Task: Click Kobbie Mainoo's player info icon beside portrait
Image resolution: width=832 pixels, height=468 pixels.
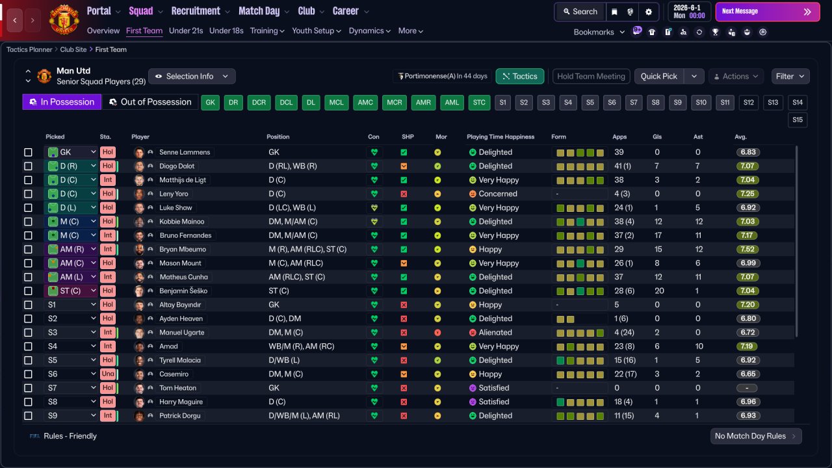Action: pyautogui.click(x=150, y=222)
